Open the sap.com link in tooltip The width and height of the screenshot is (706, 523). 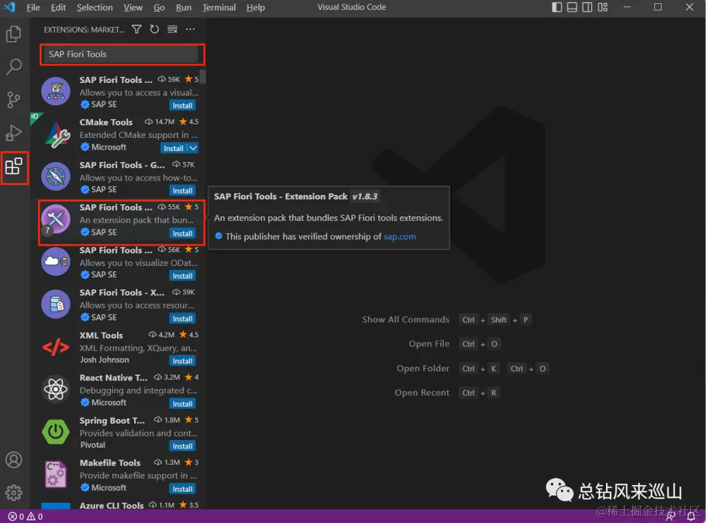[x=399, y=237]
